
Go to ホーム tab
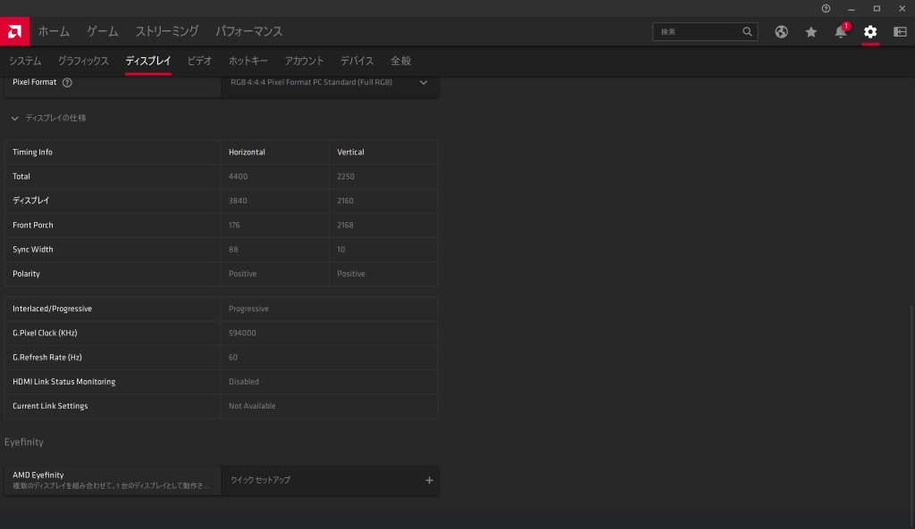[x=54, y=31]
